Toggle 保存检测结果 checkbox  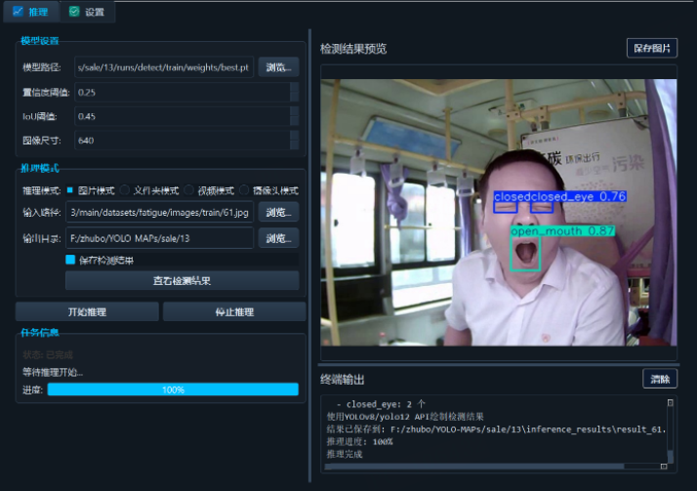point(70,260)
